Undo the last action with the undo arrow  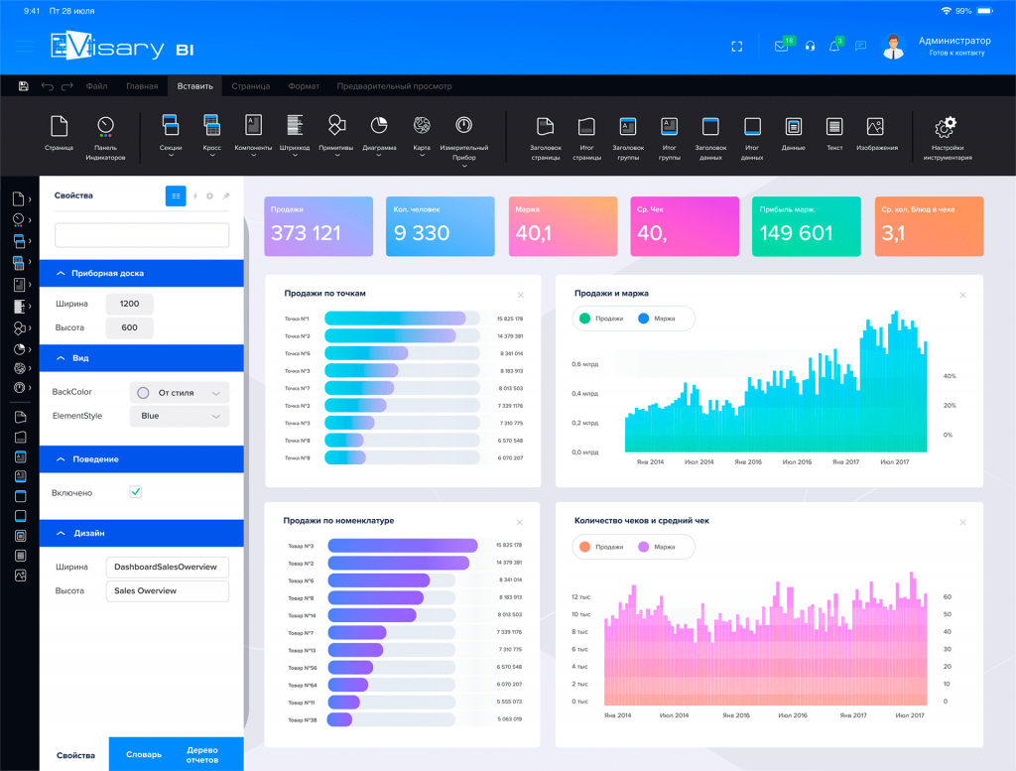point(48,86)
